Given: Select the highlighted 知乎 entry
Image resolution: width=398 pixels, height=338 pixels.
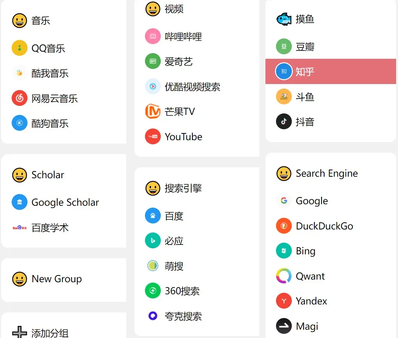Looking at the screenshot, I should 331,71.
